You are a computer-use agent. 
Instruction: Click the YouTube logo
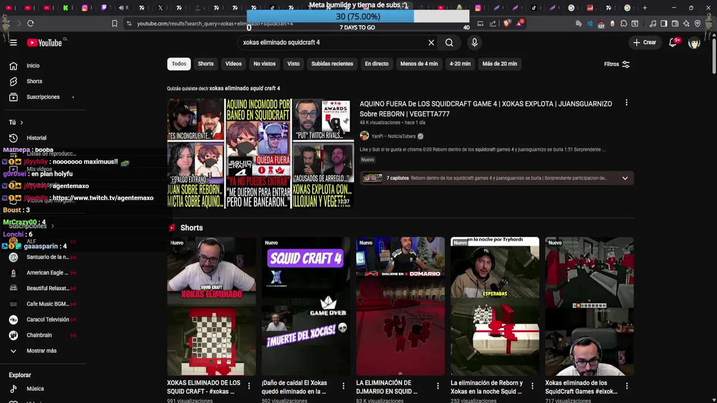(x=44, y=43)
